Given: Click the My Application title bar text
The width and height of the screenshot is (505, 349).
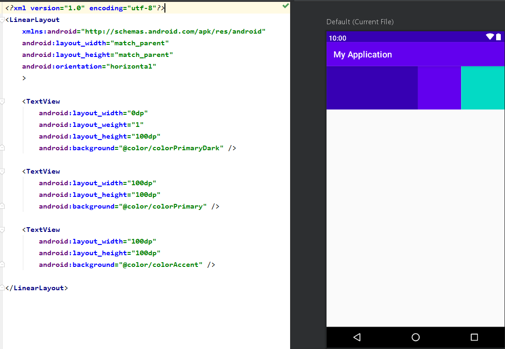Looking at the screenshot, I should tap(363, 55).
